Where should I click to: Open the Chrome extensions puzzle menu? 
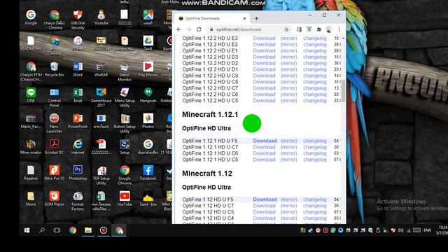(319, 29)
